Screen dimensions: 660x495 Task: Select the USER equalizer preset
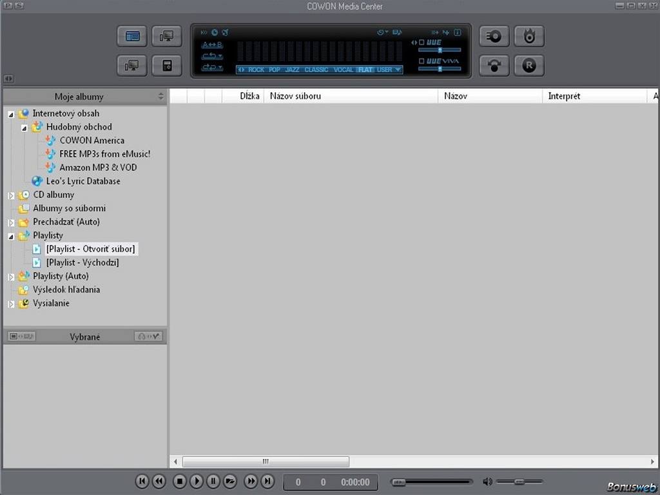click(x=384, y=70)
